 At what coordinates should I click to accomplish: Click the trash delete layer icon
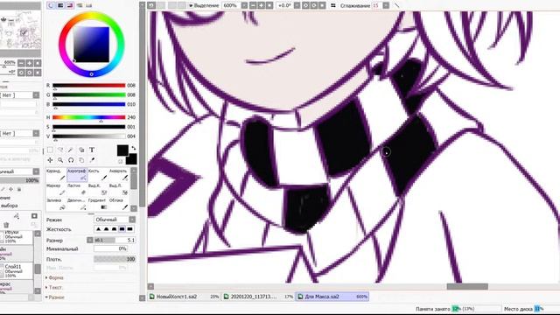[x=6, y=225]
